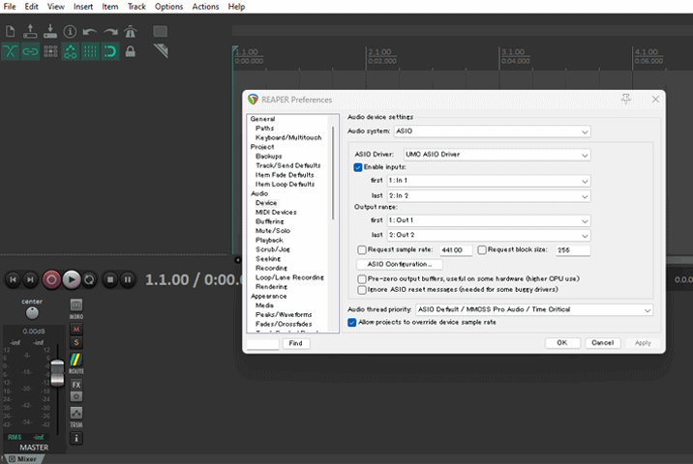Open the Track menu

pos(136,7)
